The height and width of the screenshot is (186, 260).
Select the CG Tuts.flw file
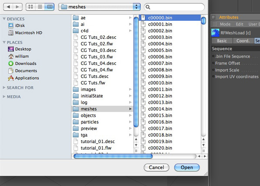pos(102,83)
